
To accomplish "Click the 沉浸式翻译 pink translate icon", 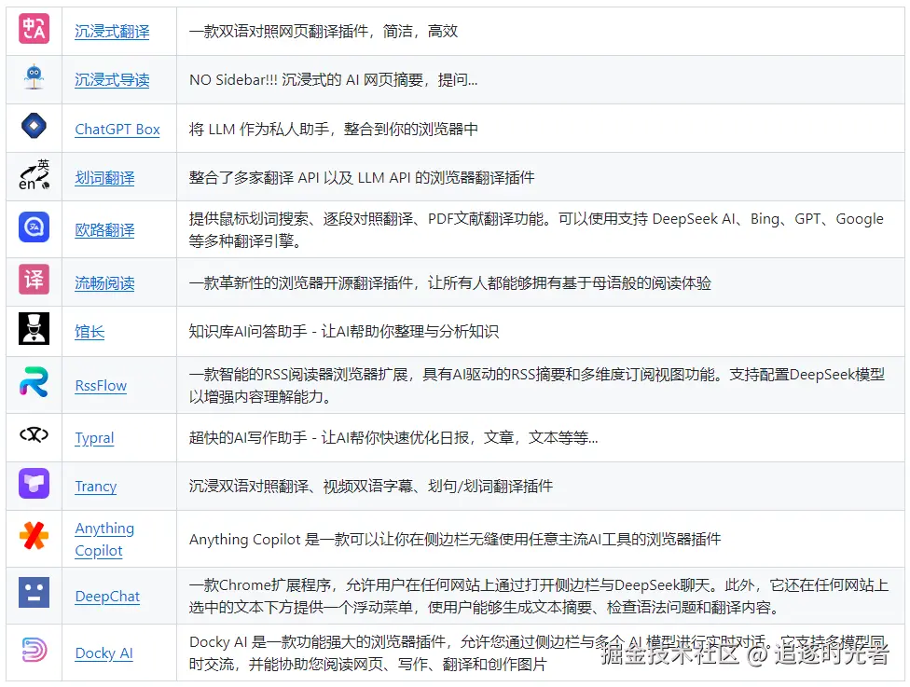I will point(34,29).
